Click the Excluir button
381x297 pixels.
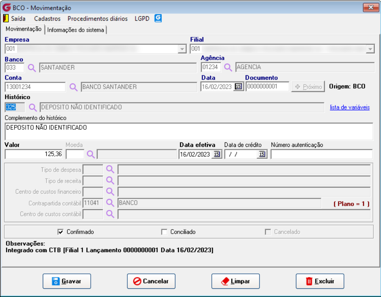tap(320, 281)
